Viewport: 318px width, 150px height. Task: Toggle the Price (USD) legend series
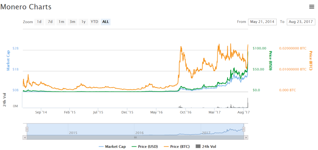(145, 147)
